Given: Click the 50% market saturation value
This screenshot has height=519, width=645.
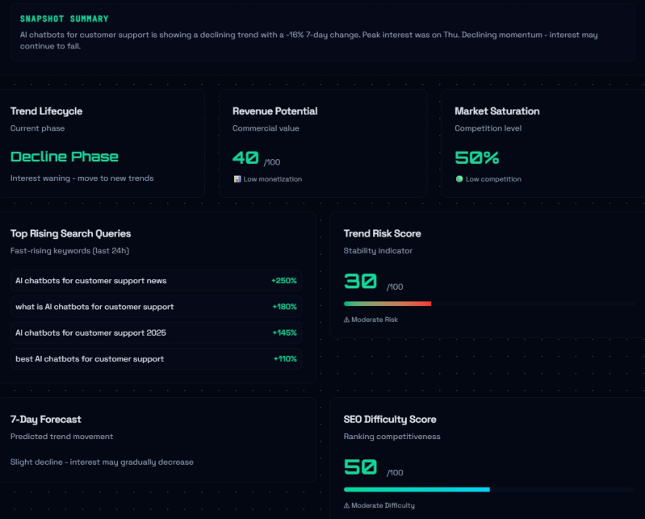Looking at the screenshot, I should coord(477,157).
